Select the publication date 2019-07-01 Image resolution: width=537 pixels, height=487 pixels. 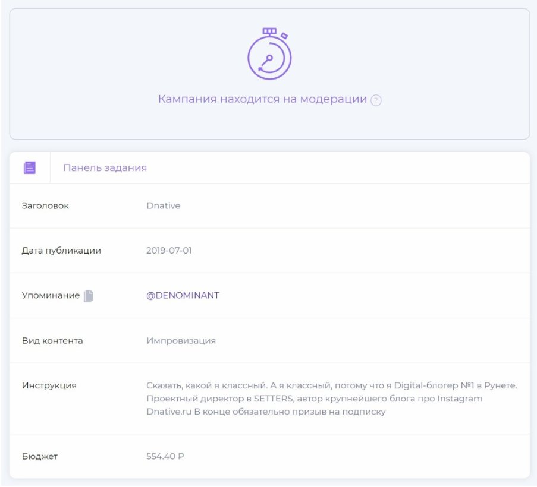(169, 251)
